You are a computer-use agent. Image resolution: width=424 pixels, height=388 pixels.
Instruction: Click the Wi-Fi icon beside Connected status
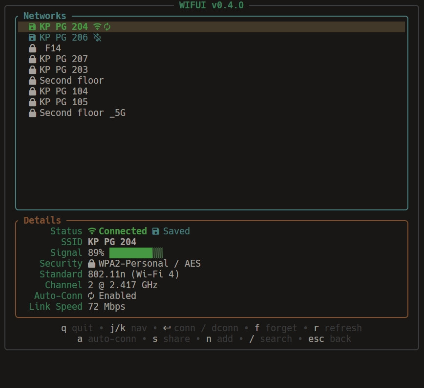coord(92,231)
